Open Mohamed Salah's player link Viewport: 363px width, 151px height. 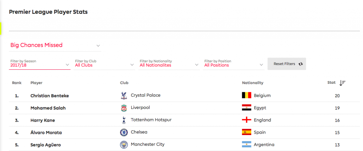48,108
